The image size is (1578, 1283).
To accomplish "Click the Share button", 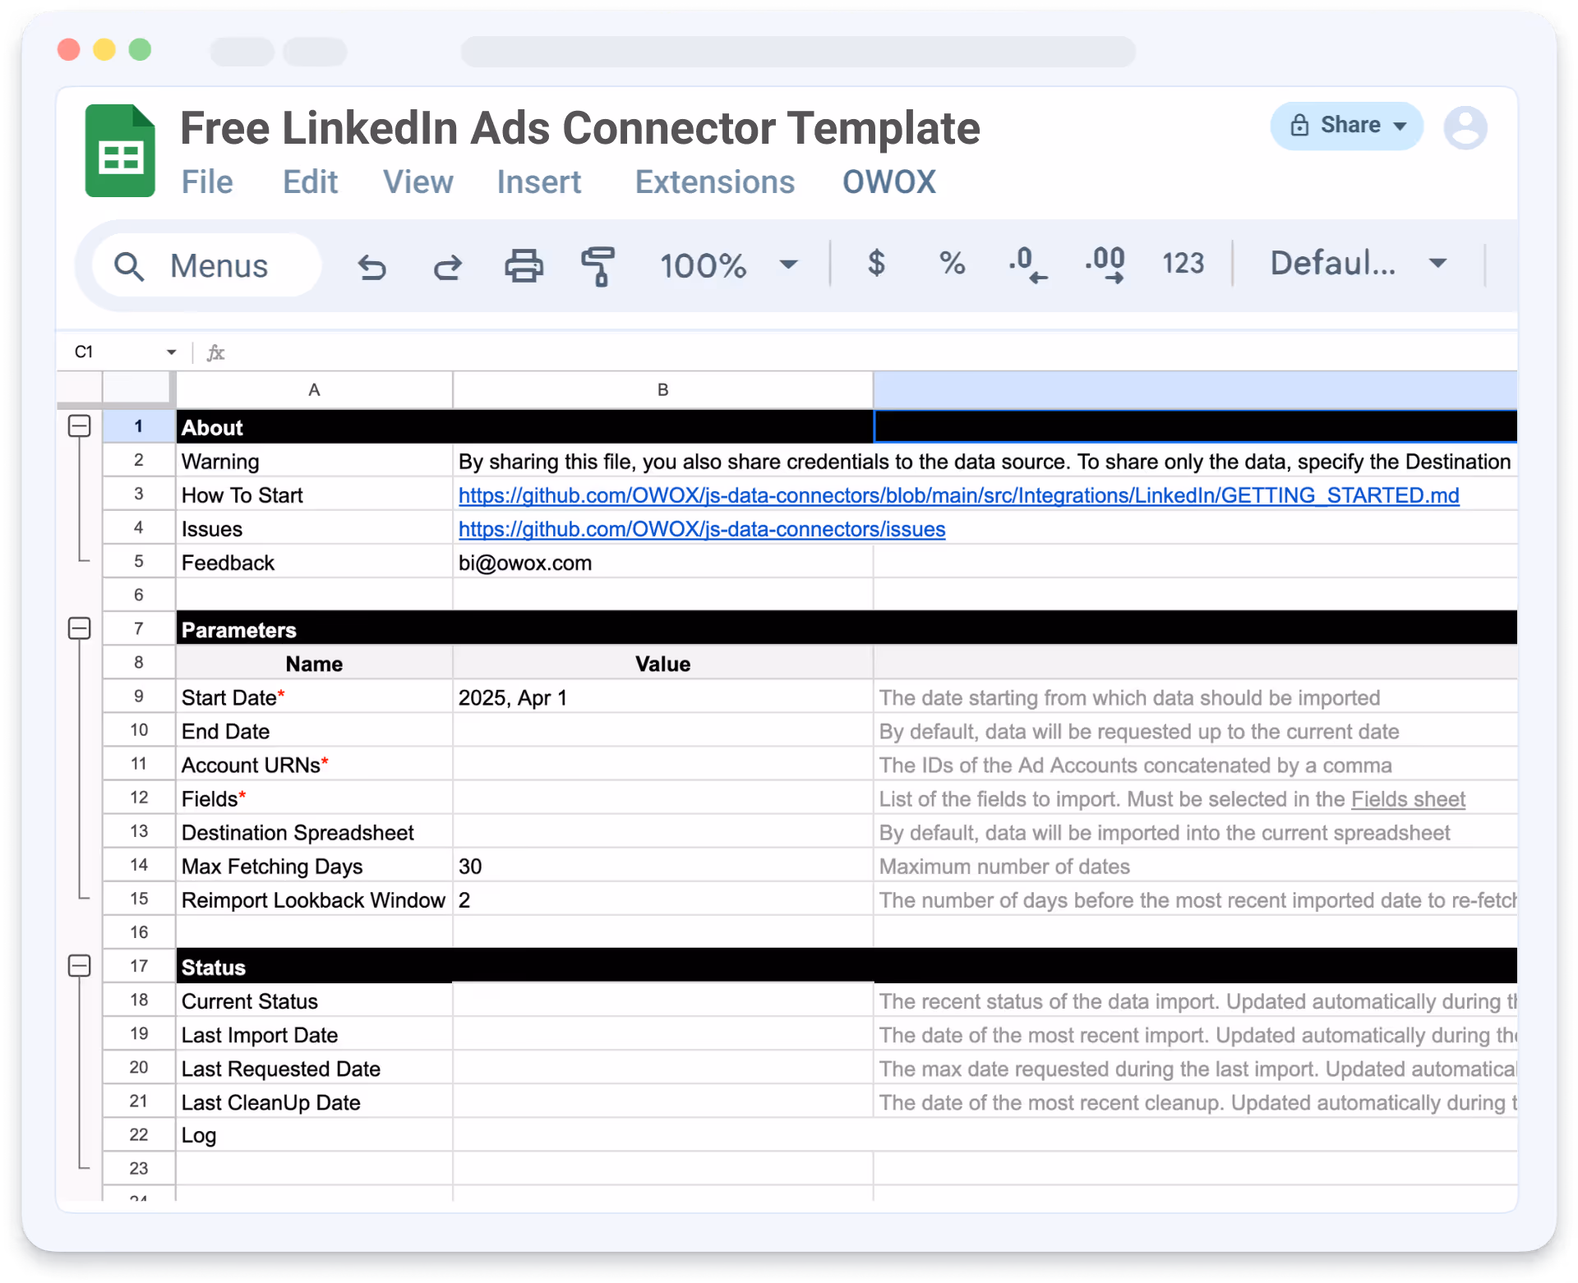I will click(x=1346, y=126).
